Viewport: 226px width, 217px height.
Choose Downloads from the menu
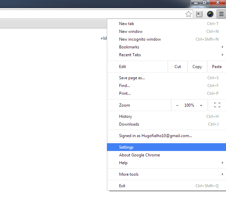pyautogui.click(x=129, y=124)
